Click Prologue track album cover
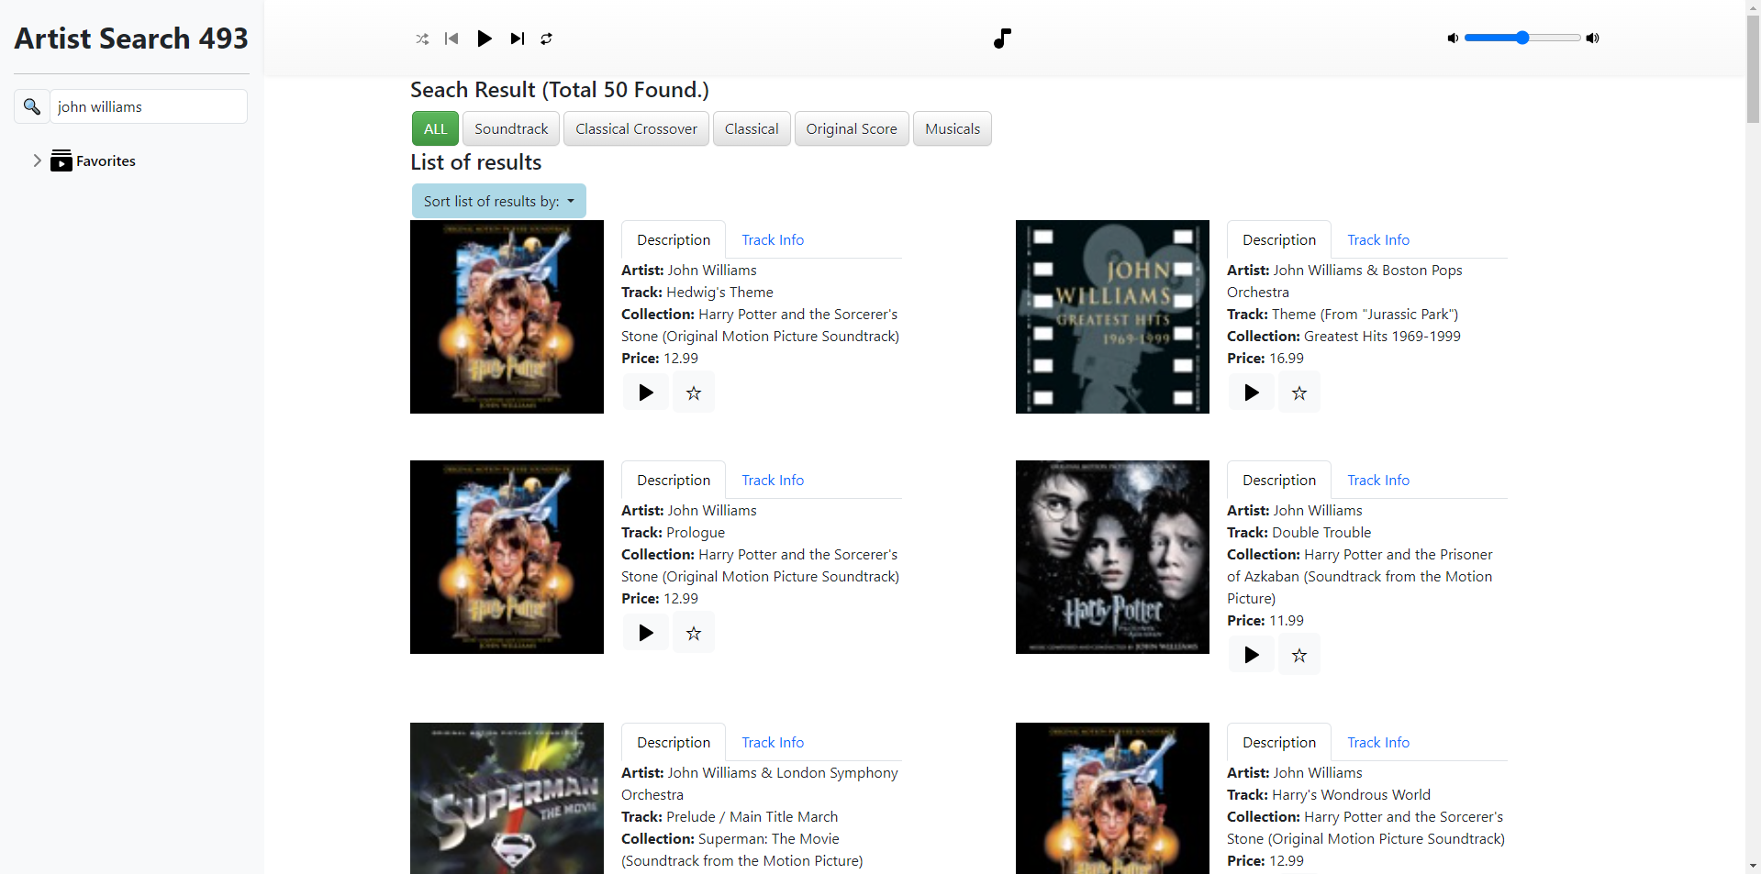This screenshot has width=1761, height=874. (507, 557)
